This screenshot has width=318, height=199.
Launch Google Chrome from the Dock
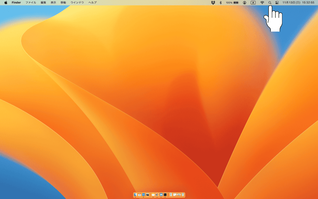(157, 195)
